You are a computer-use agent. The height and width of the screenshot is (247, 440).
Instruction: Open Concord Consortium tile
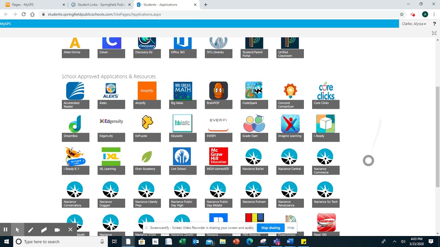(x=290, y=95)
